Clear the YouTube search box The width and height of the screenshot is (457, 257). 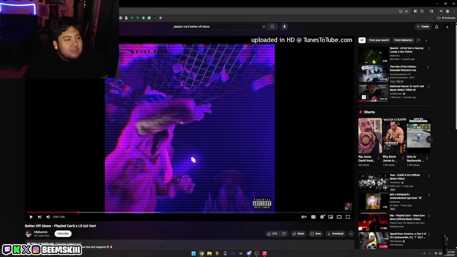tap(264, 26)
